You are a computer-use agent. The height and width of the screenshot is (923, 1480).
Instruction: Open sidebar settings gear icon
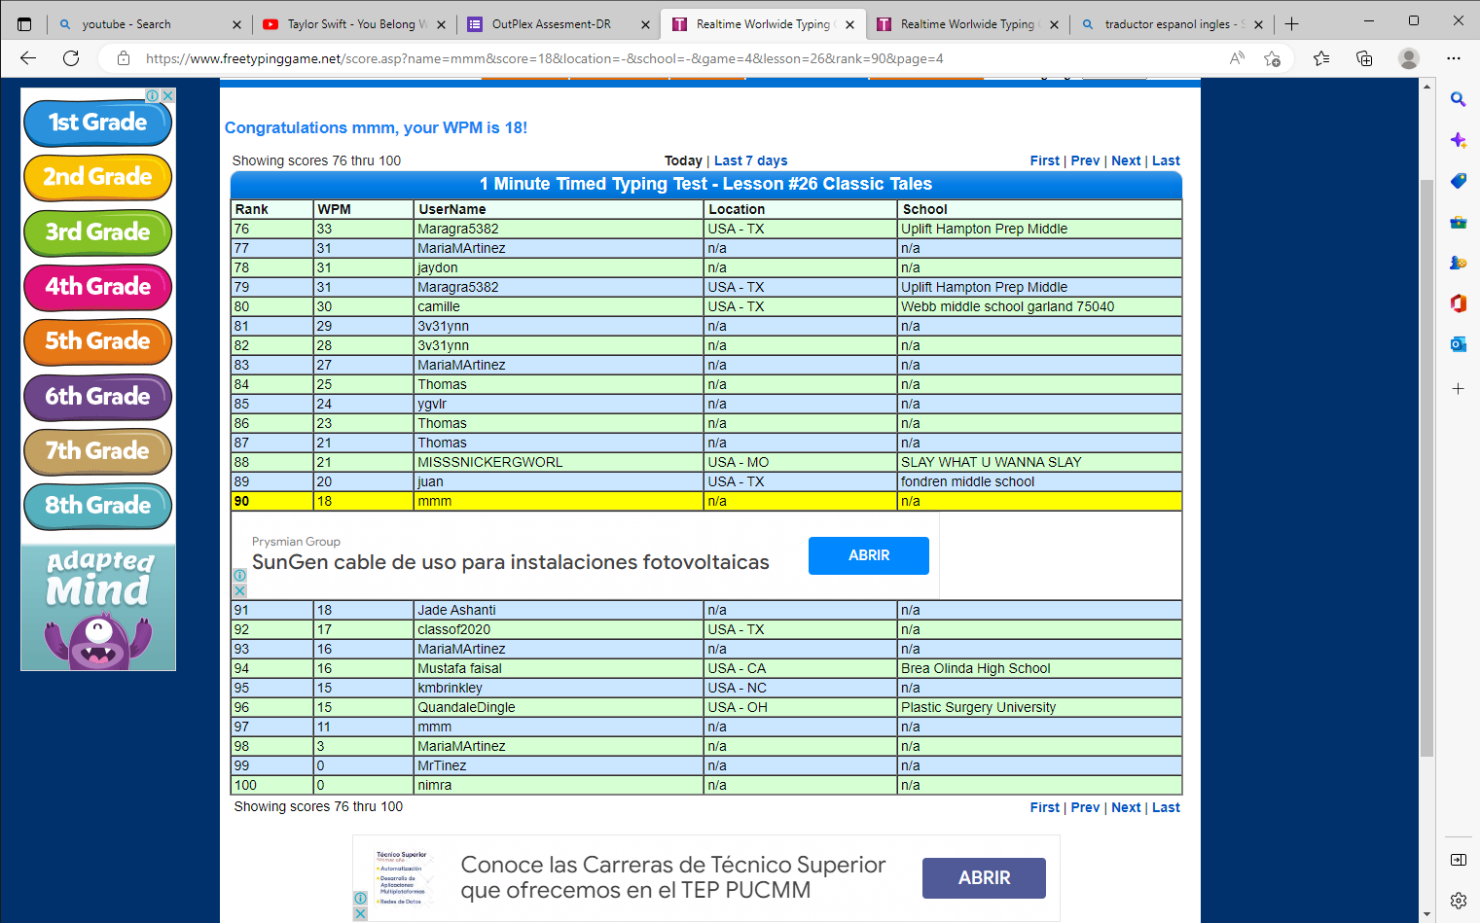click(x=1458, y=901)
